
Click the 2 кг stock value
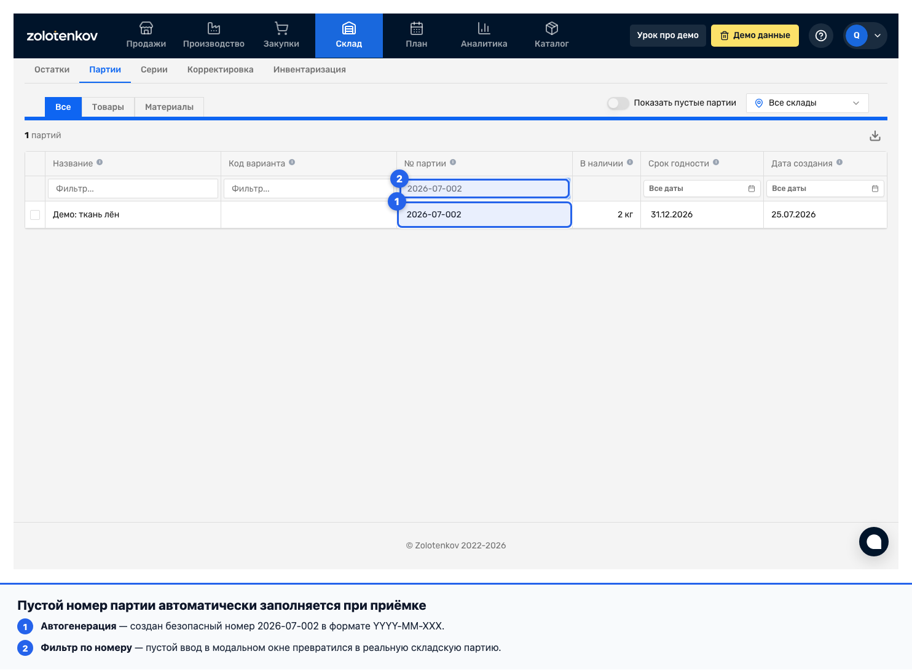pos(625,215)
